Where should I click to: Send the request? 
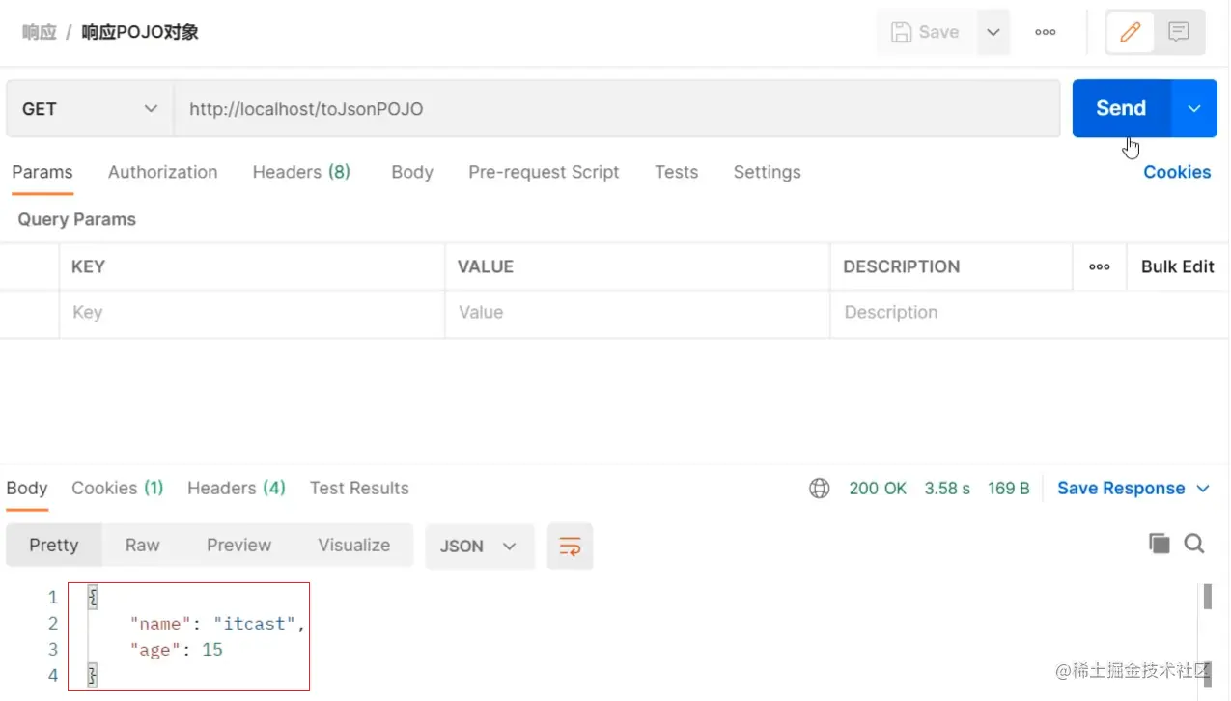click(x=1121, y=108)
